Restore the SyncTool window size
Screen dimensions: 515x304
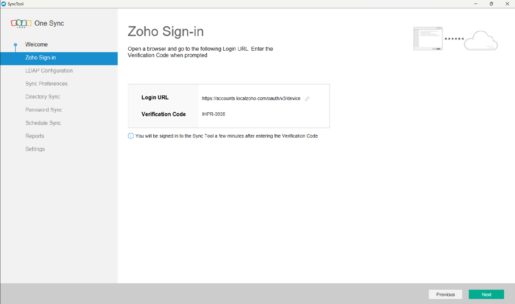(491, 4)
